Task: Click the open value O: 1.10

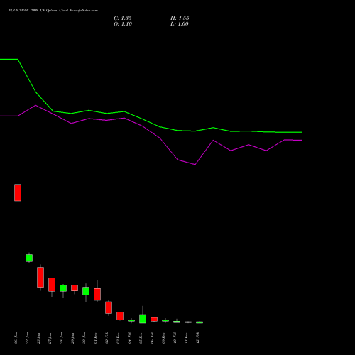Action: 123,24
